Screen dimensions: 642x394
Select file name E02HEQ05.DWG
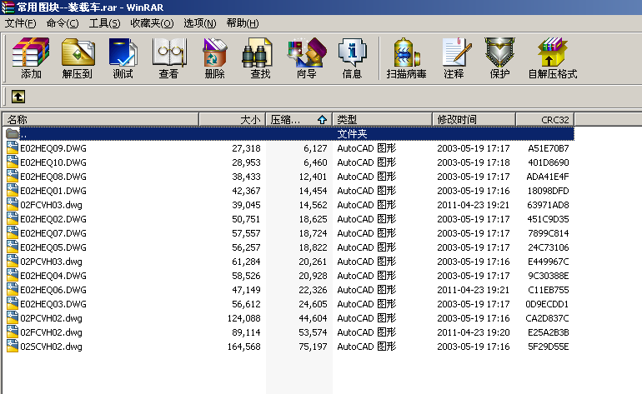tap(53, 247)
